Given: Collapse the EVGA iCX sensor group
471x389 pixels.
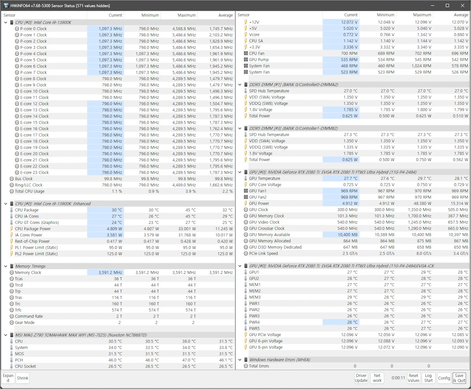Looking at the screenshot, I should (x=240, y=266).
